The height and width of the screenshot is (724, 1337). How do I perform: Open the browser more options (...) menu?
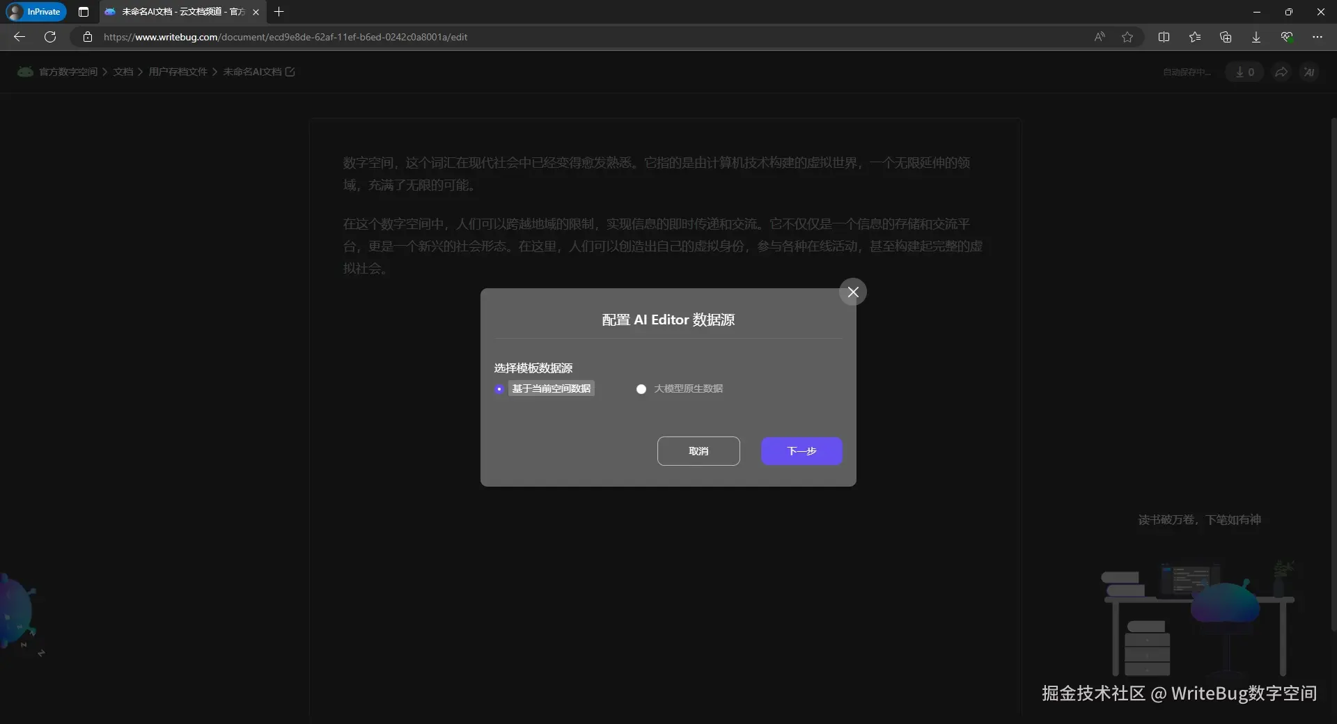1318,37
